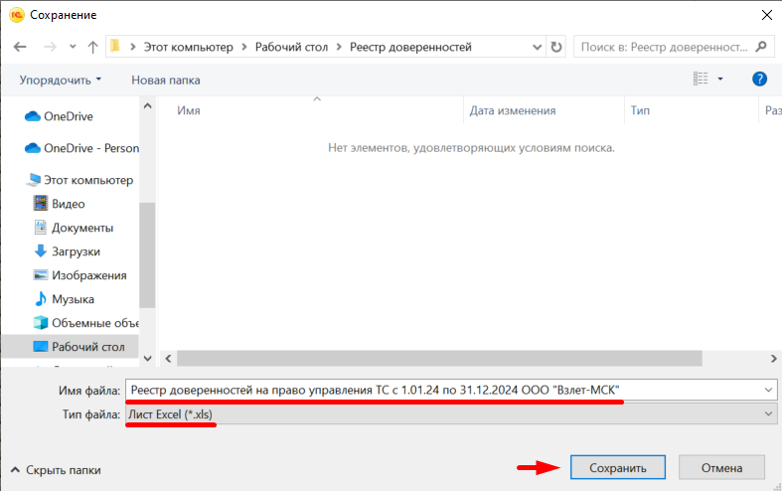The image size is (782, 491).
Task: Click the Этот компьютер monitor icon
Action: click(34, 180)
